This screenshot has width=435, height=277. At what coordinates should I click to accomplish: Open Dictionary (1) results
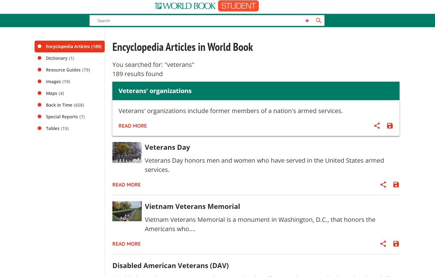[60, 58]
